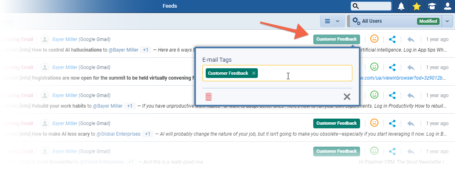Delete tags with the trash icon
Viewport: 455px width, 171px height.
click(x=209, y=97)
